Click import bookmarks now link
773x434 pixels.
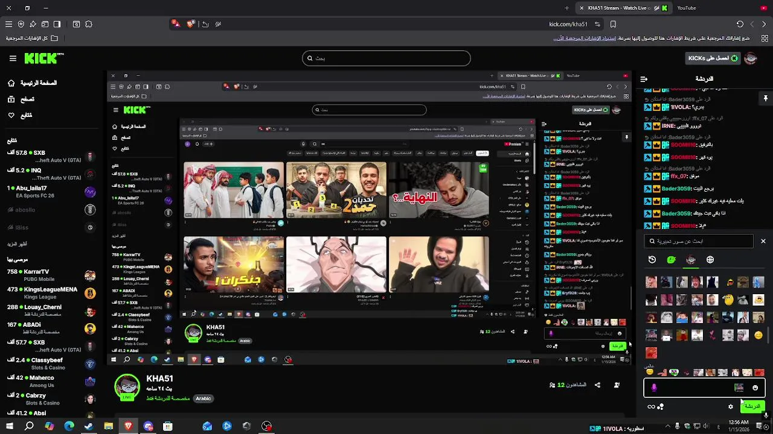tap(585, 38)
